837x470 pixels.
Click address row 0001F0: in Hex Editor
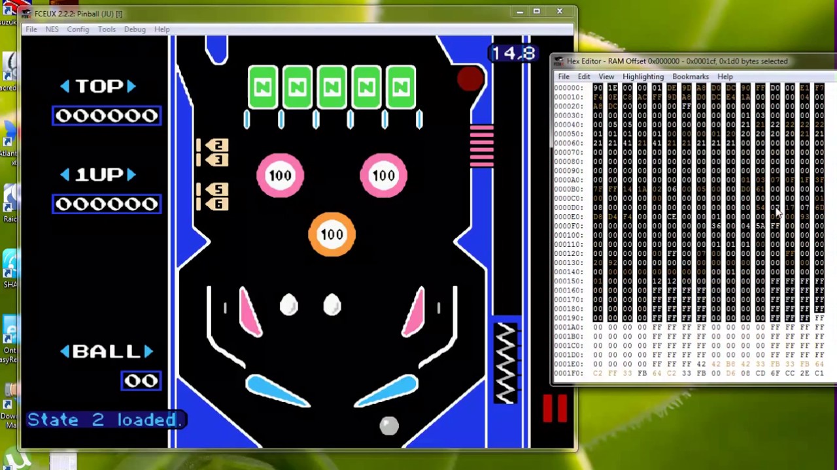pos(568,373)
